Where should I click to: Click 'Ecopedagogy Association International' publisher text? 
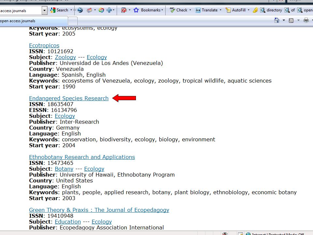point(112,227)
